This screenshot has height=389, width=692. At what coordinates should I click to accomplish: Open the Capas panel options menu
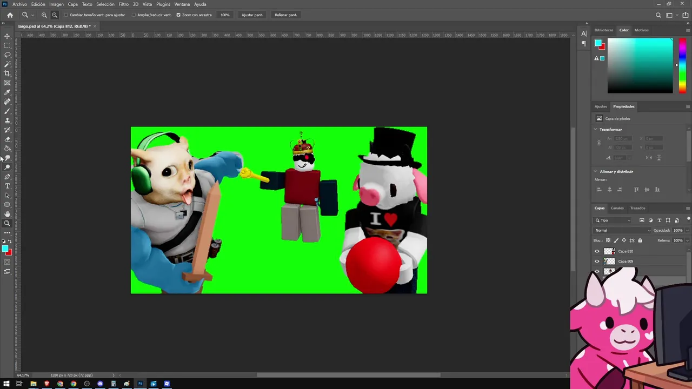point(687,208)
